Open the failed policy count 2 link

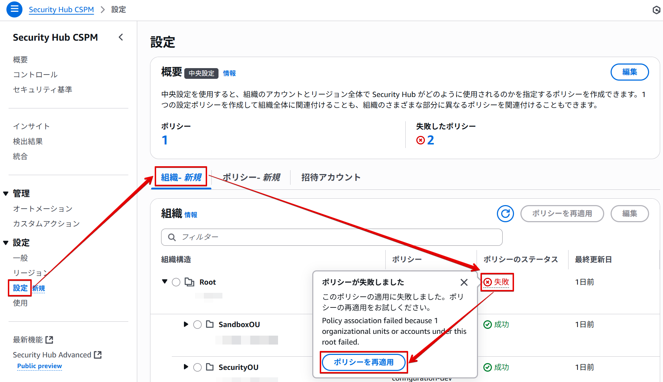430,140
